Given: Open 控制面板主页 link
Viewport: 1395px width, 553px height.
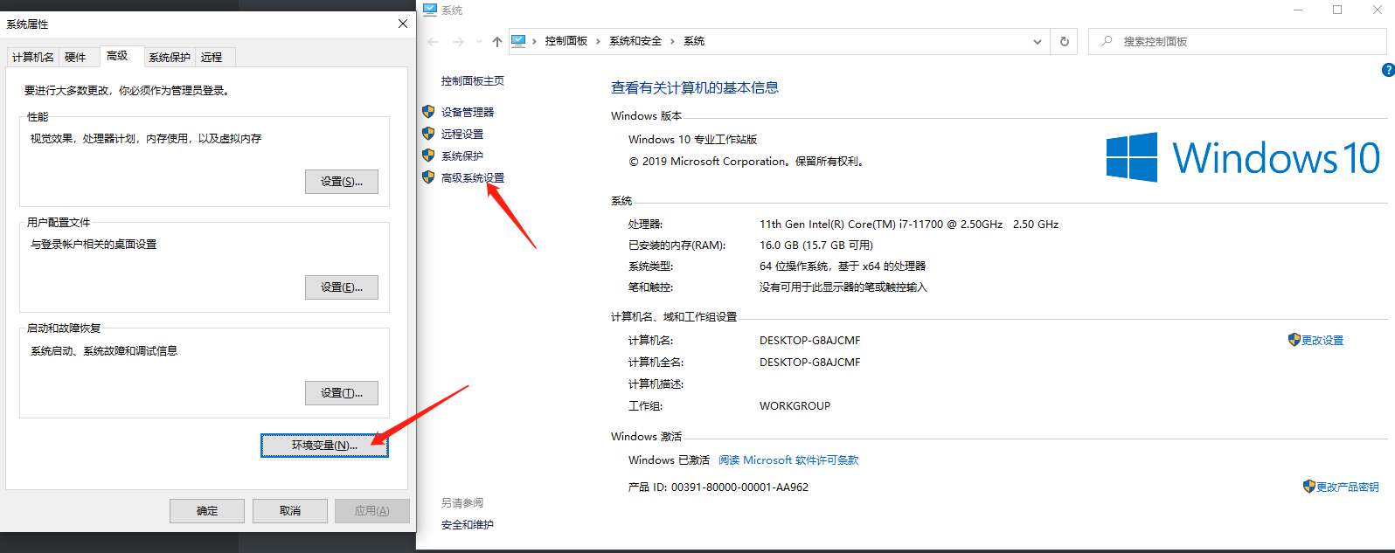Looking at the screenshot, I should click(x=473, y=80).
